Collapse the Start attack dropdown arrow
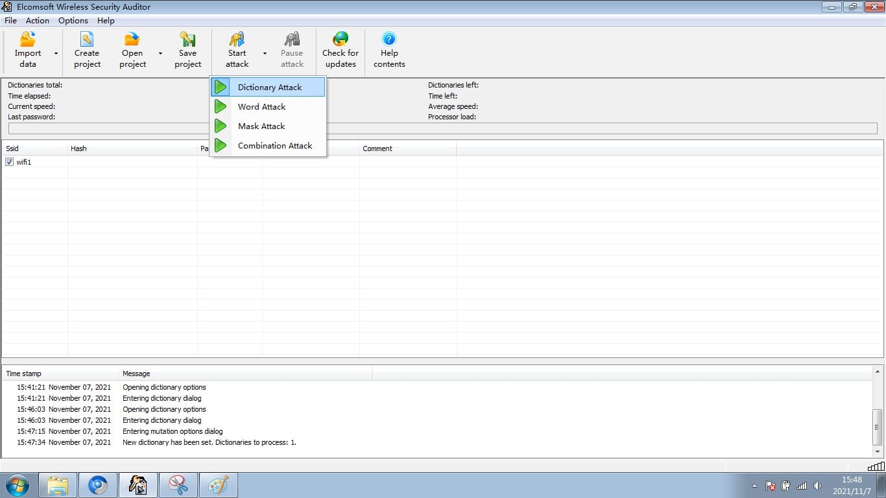 tap(265, 53)
